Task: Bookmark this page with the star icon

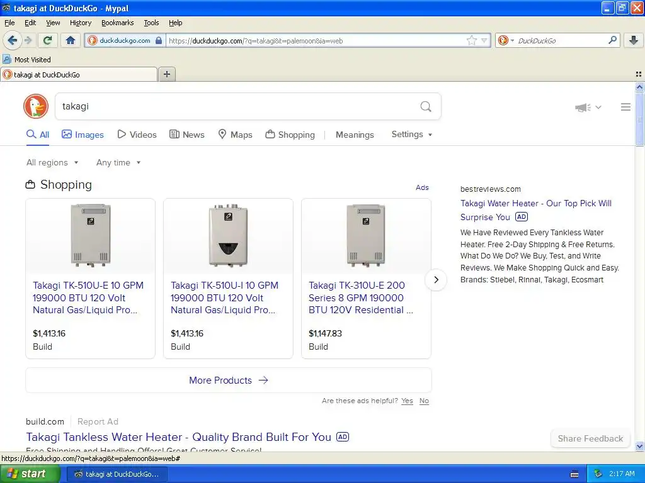Action: 471,40
